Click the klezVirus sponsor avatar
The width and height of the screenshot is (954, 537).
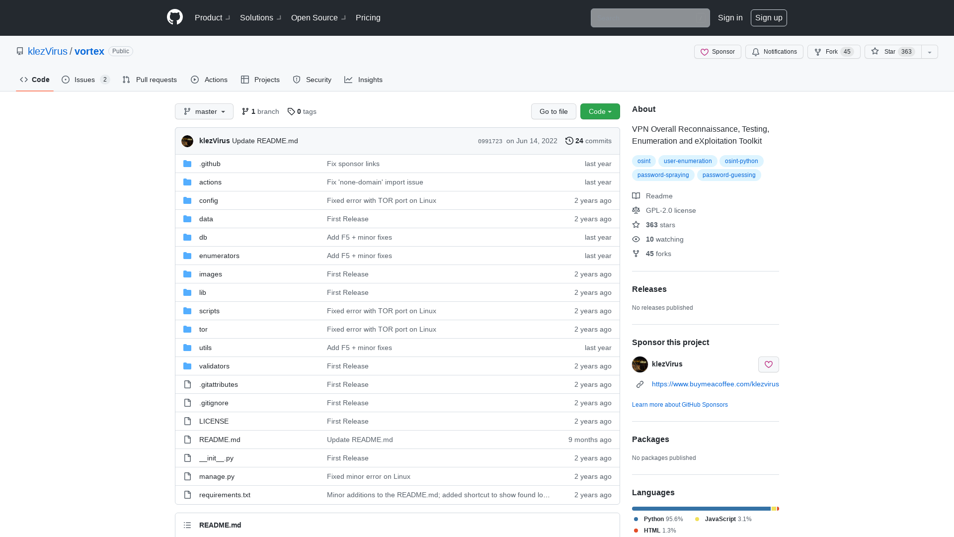640,364
